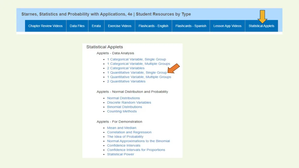Open Confidence Intervals for Proportions applet
This screenshot has width=299, height=168.
pos(136,150)
